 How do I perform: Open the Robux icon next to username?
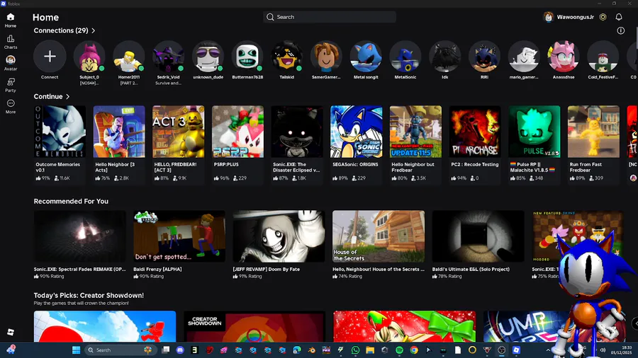pyautogui.click(x=603, y=17)
